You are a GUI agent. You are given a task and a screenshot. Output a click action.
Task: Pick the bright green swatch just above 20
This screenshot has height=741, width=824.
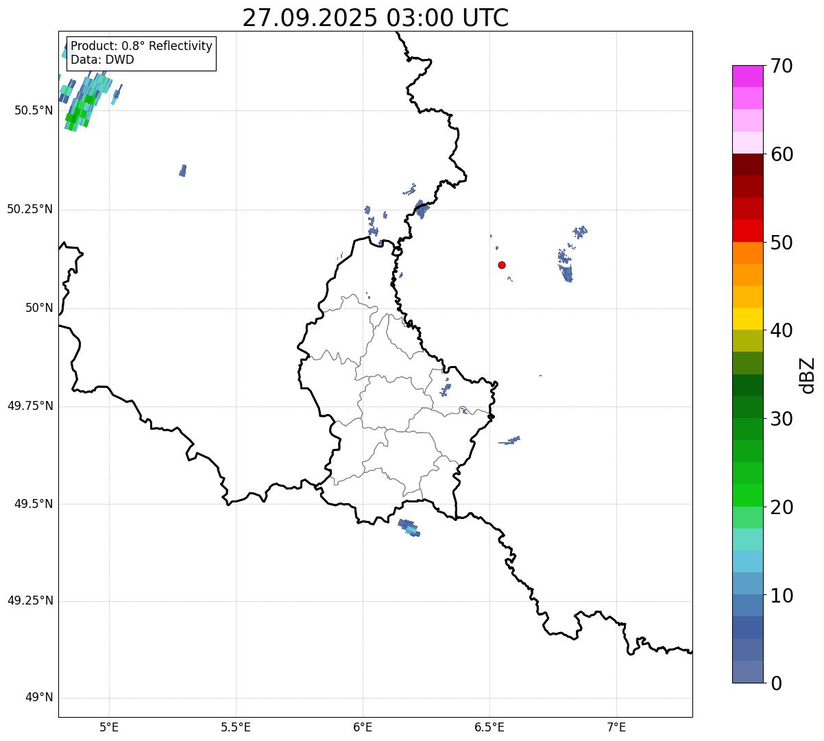747,495
